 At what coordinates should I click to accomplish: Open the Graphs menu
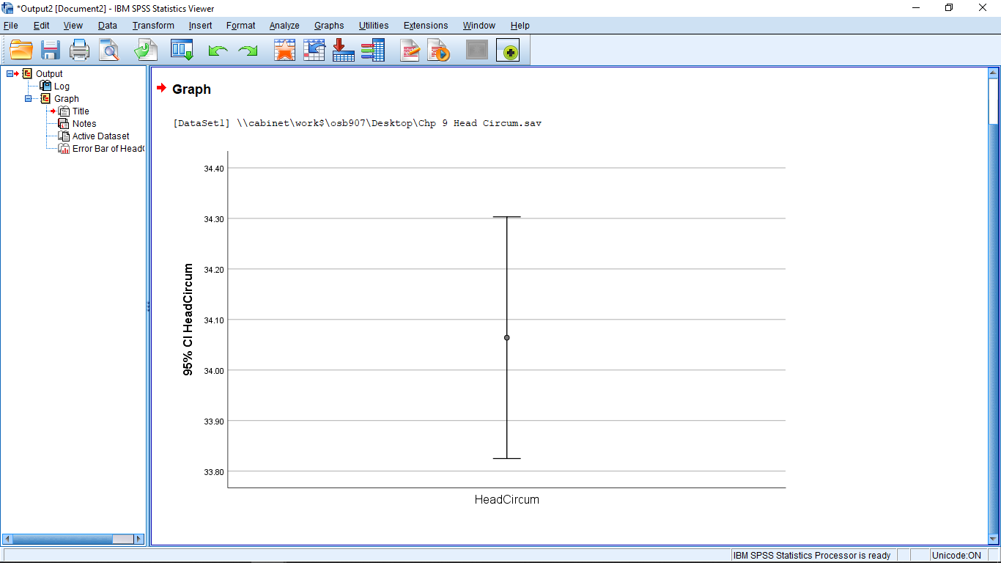[x=329, y=26]
